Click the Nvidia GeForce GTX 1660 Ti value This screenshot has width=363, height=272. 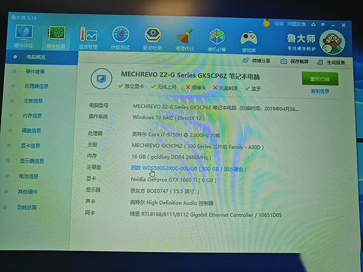[x=174, y=180]
